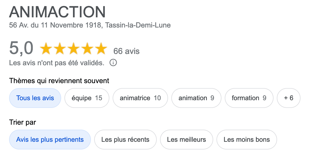Filter reviews by équipe theme
Screen dimensions: 314x158
pos(87,98)
